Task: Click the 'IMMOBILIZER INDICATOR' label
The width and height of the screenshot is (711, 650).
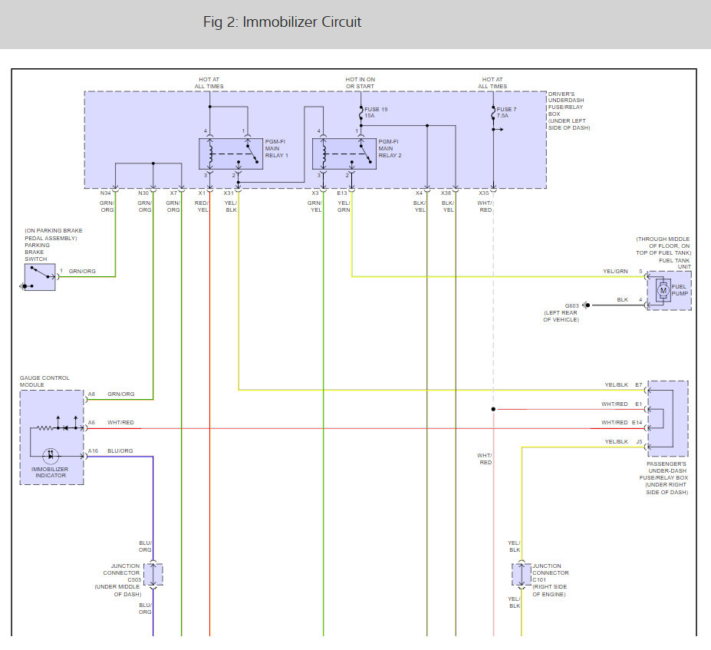Action: tap(51, 472)
